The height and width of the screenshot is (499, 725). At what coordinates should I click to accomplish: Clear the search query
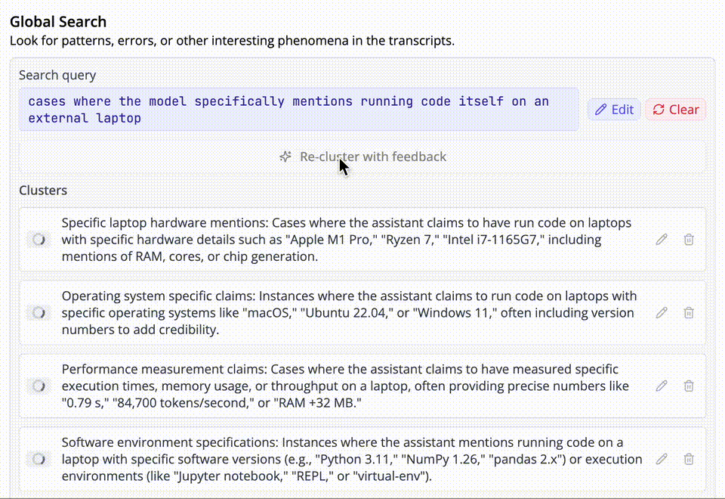[x=675, y=109]
